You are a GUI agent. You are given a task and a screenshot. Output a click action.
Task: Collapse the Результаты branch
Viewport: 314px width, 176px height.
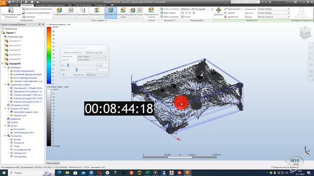pyautogui.click(x=5, y=136)
